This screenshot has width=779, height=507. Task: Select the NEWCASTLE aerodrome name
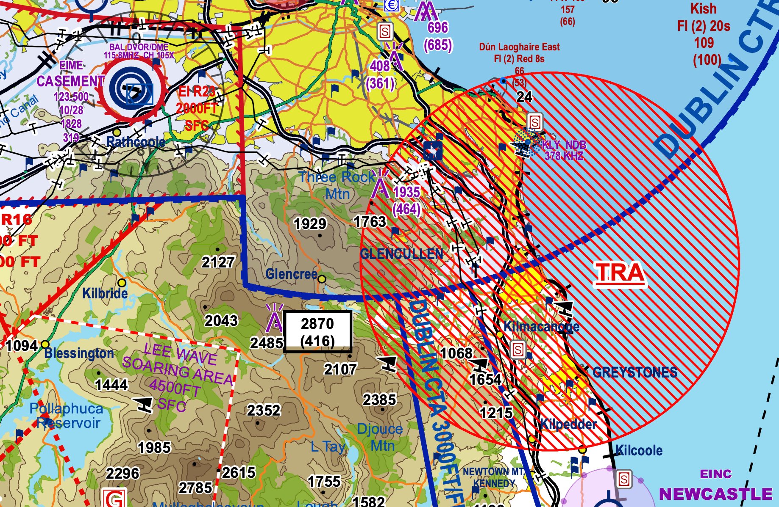coord(716,494)
